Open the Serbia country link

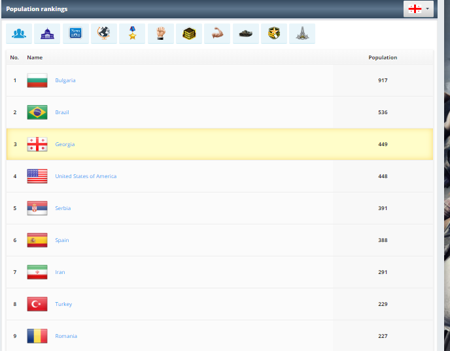tap(63, 208)
